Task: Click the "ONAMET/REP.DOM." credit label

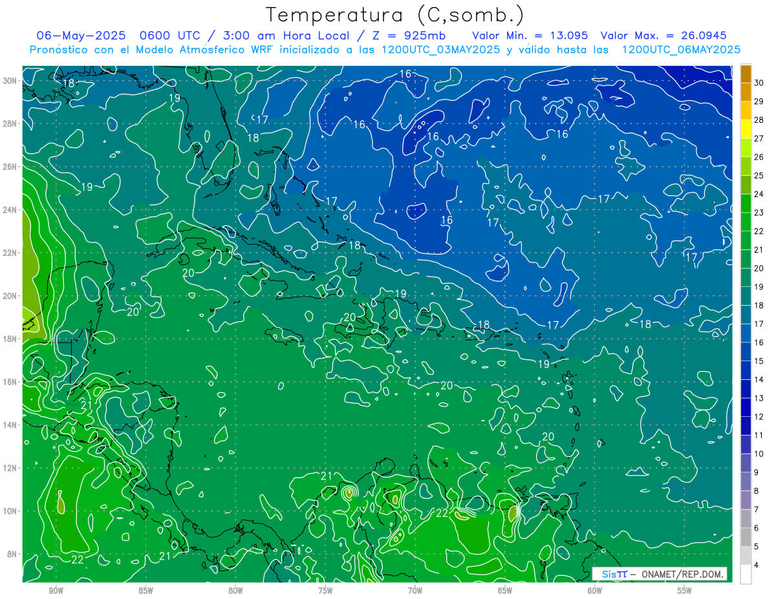Action: [682, 574]
